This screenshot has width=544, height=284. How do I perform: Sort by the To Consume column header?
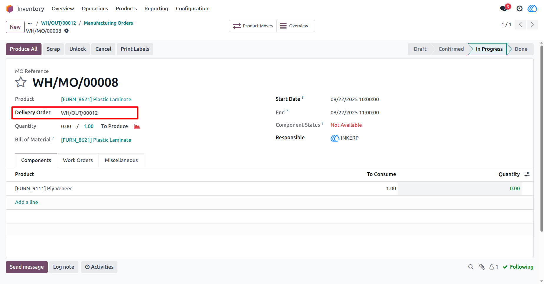click(381, 174)
